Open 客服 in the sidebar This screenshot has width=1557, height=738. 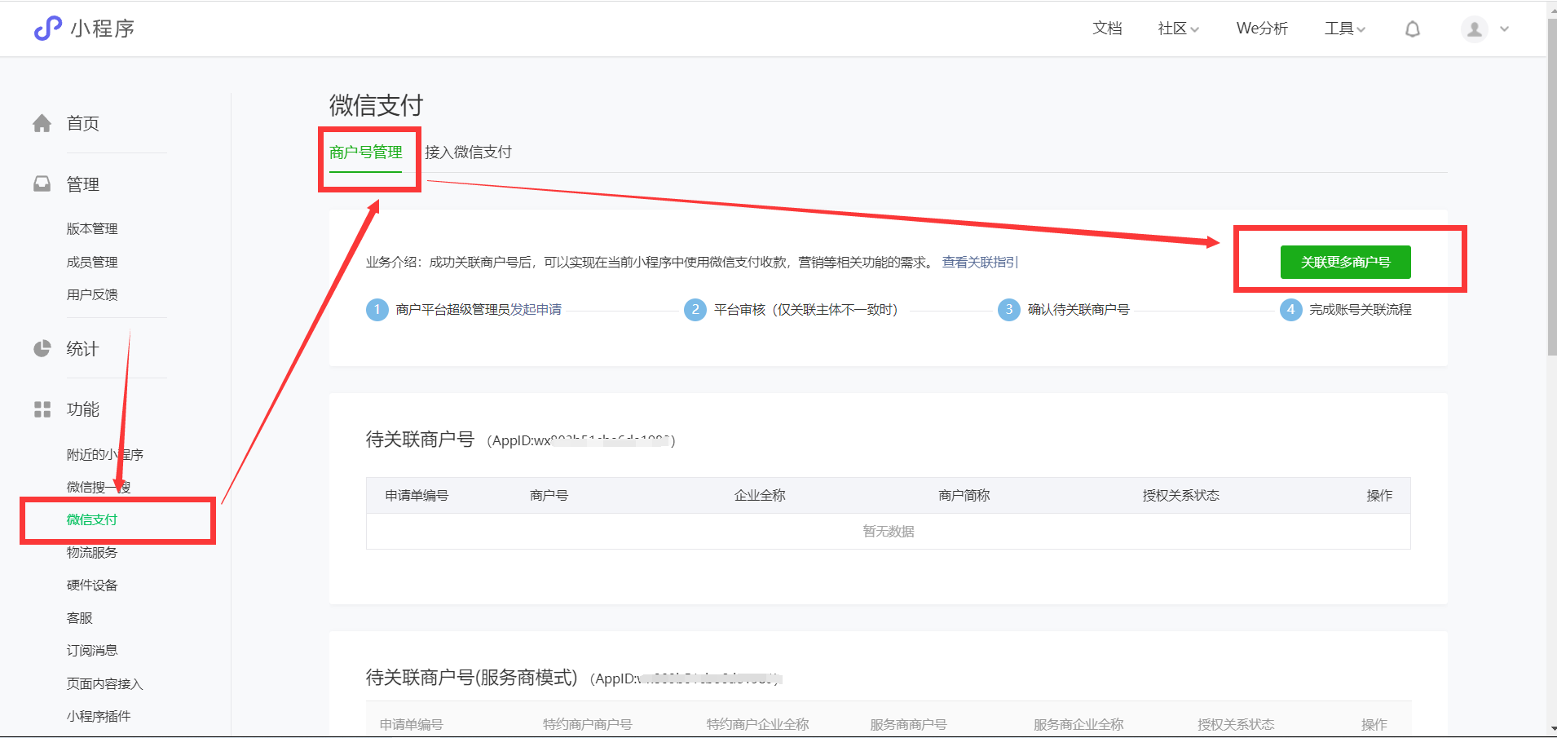pyautogui.click(x=80, y=618)
